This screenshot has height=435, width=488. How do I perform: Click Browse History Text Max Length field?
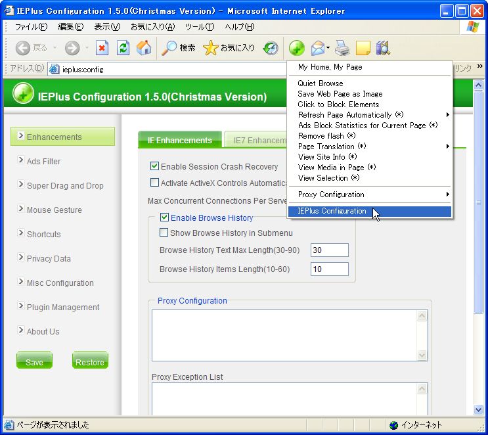pyautogui.click(x=329, y=250)
